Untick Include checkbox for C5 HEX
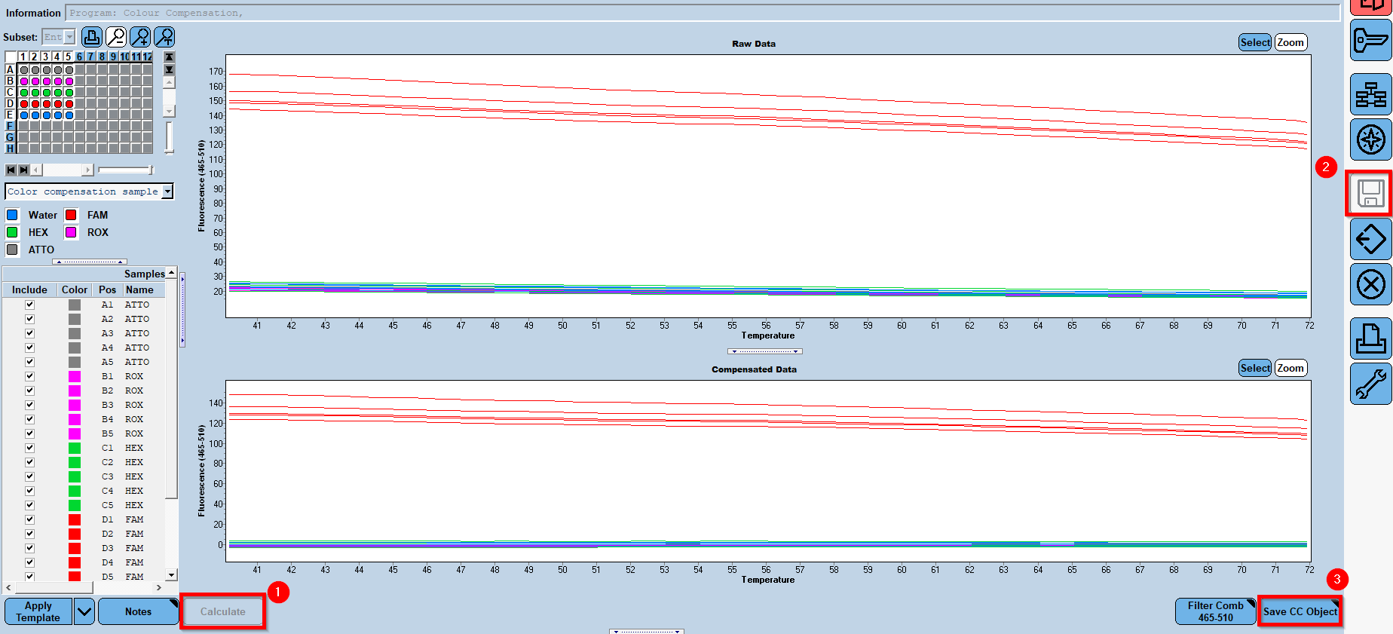 (x=29, y=505)
